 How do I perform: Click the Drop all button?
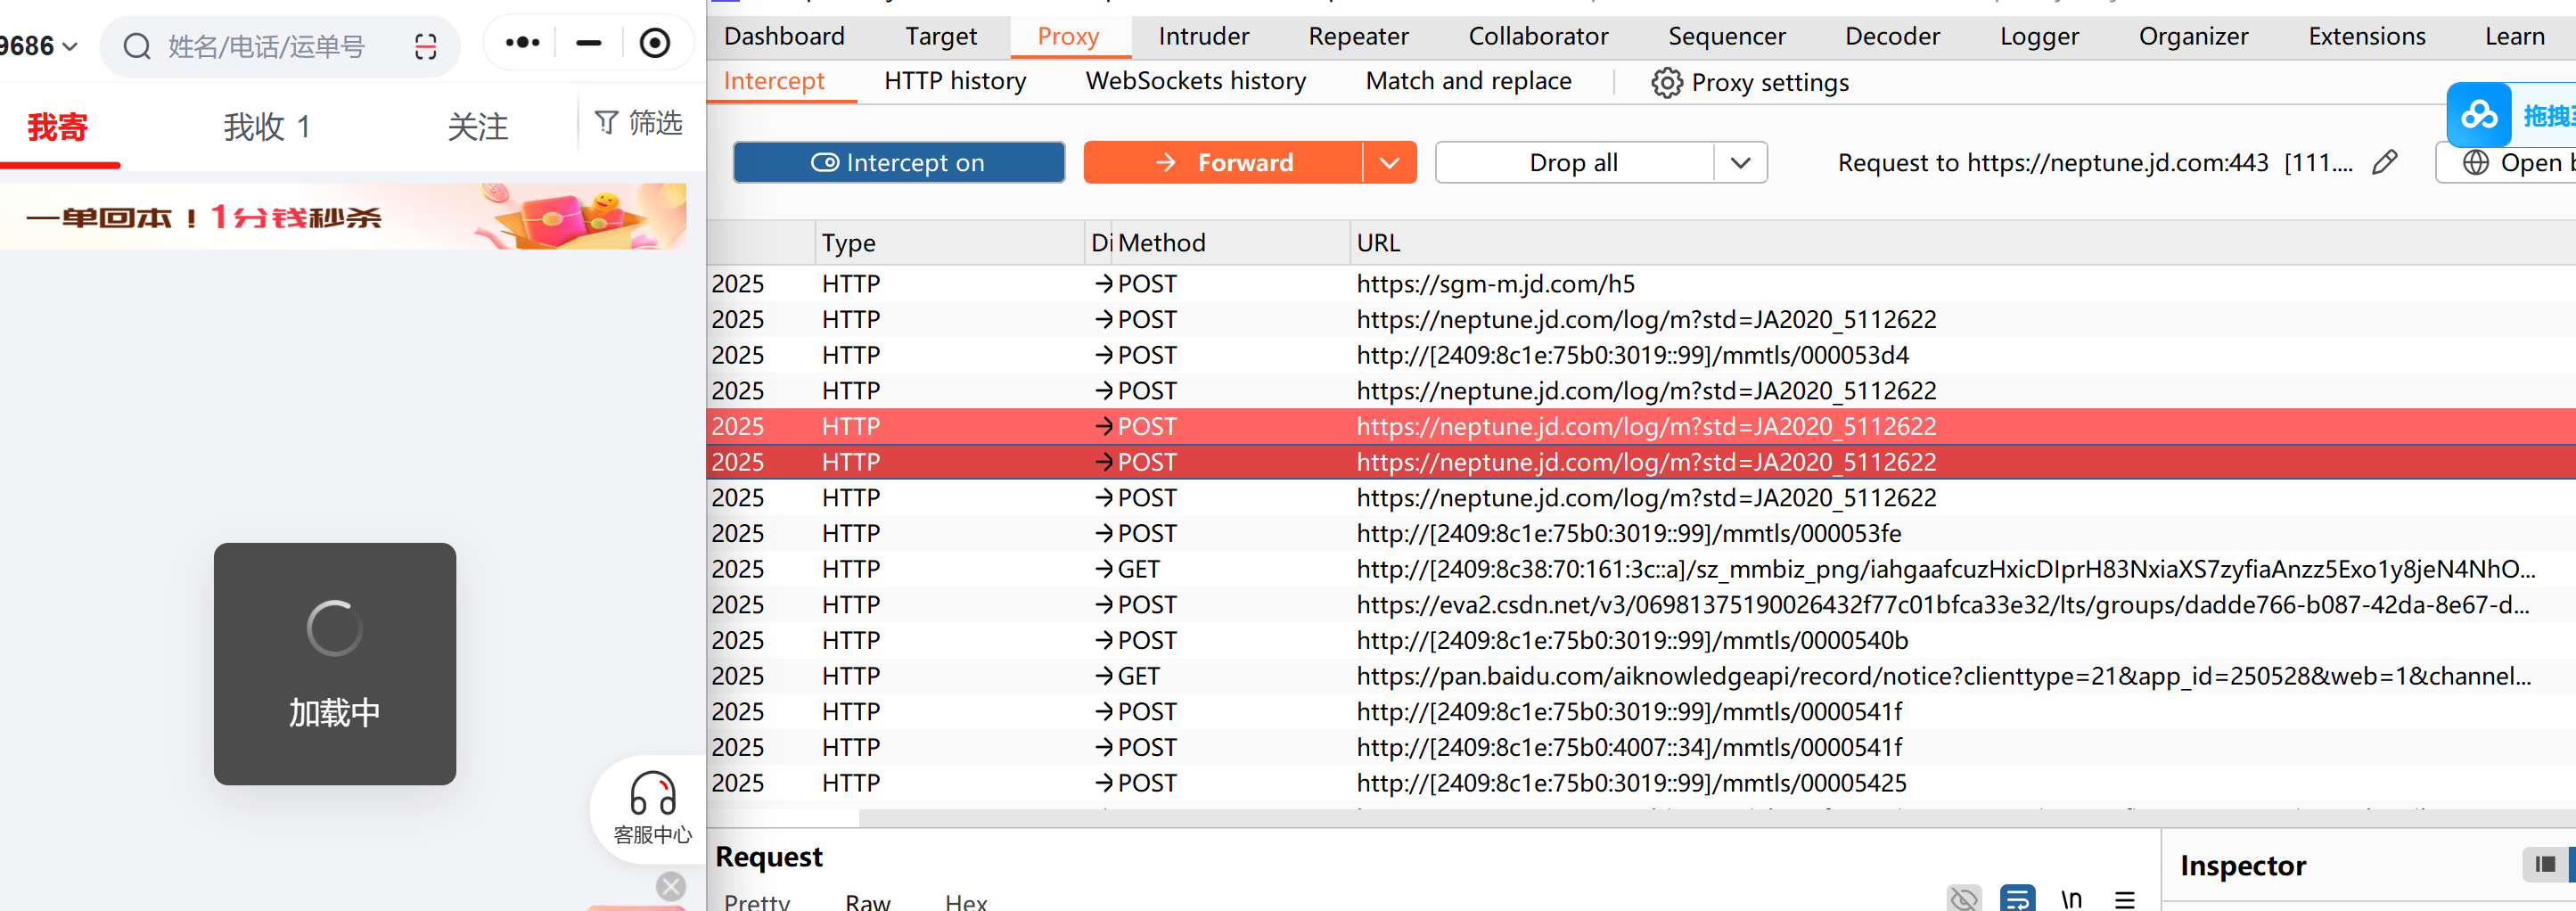(x=1575, y=162)
